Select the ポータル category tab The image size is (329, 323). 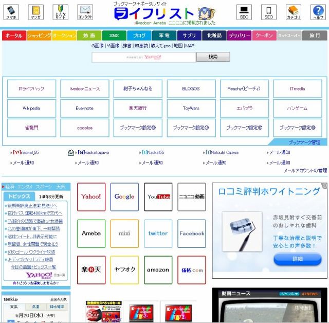click(14, 35)
